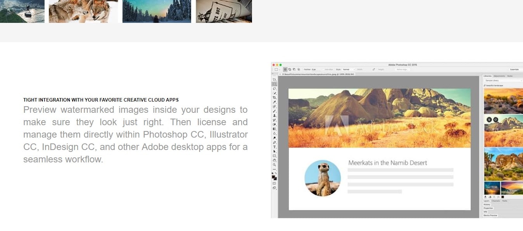Screen dimensions: 523x231
Task: Select the Quick Selection tool
Action: [274, 93]
